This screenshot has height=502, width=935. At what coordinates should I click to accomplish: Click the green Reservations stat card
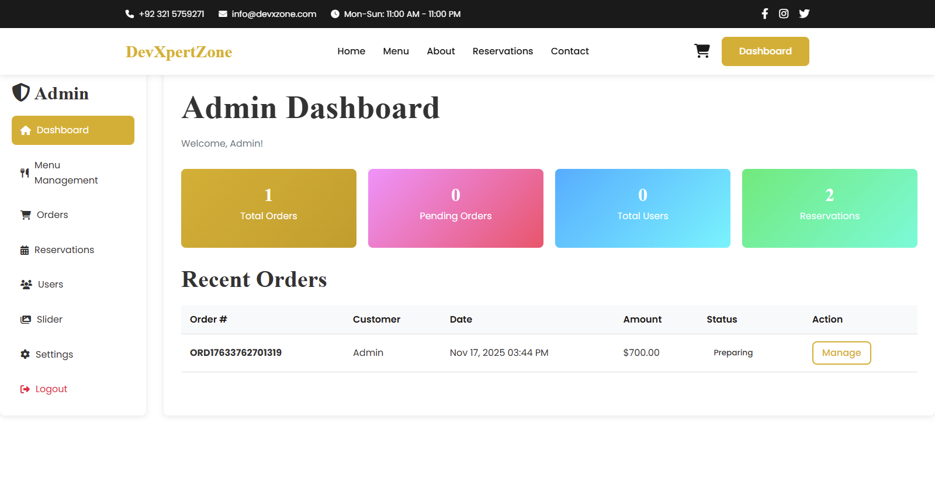(829, 208)
